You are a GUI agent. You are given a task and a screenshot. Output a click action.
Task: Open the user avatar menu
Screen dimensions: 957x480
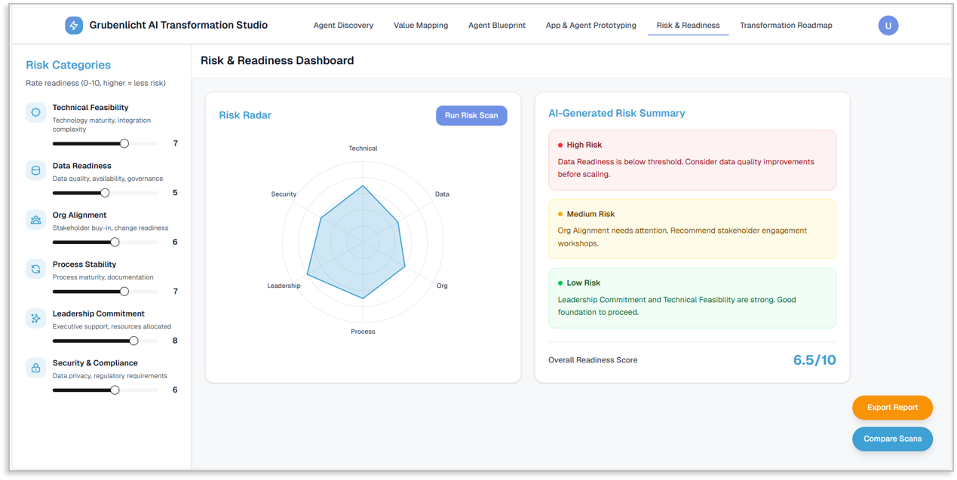888,26
